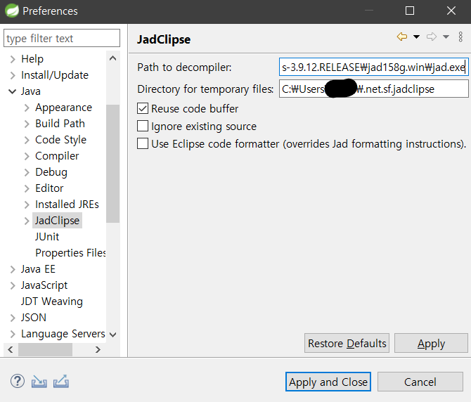Select JadClipse tree item

tap(57, 221)
